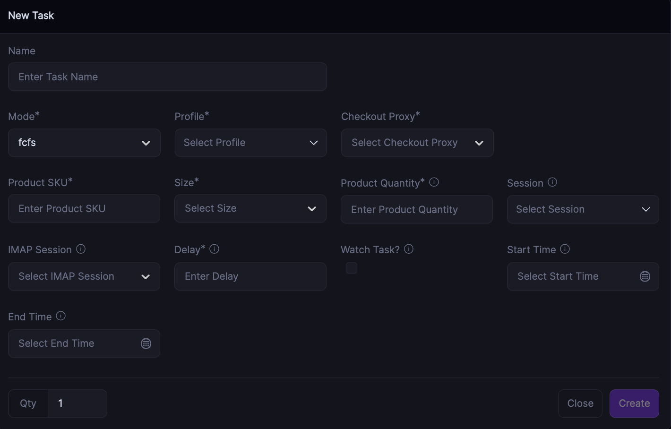Enable the Watch Task checkbox
This screenshot has width=671, height=429.
pos(352,268)
